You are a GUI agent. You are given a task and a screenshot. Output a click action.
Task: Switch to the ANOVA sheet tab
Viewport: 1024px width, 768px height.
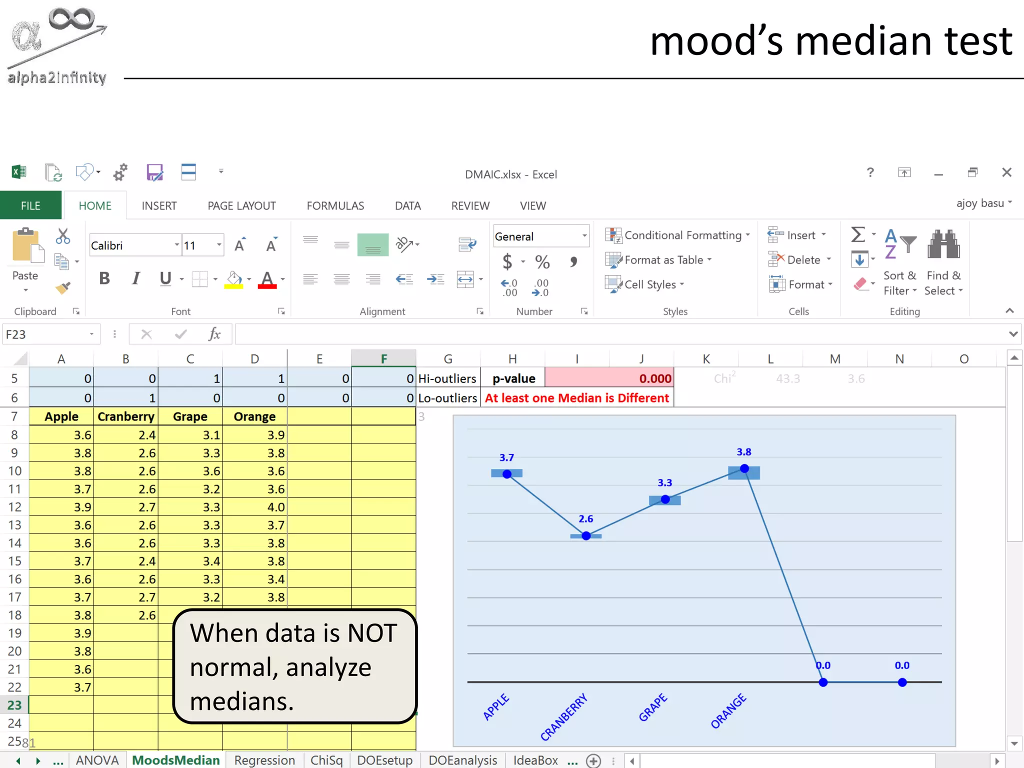point(97,760)
